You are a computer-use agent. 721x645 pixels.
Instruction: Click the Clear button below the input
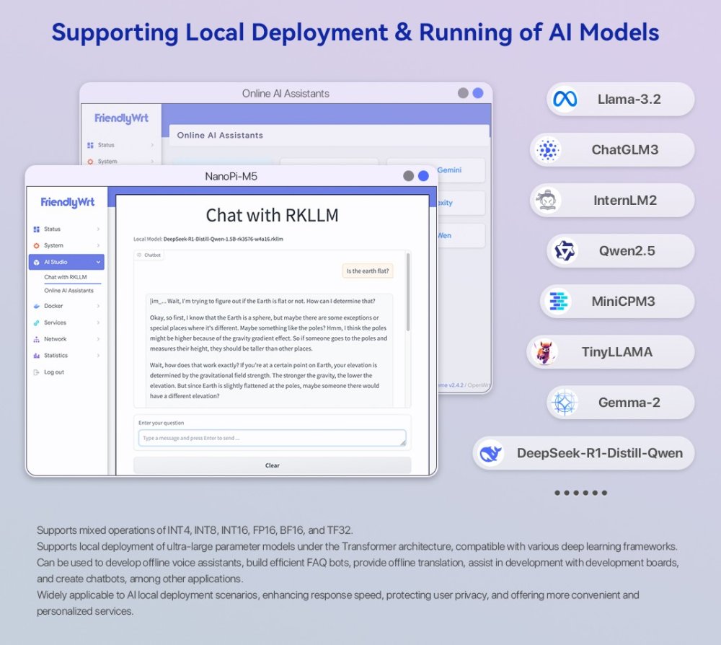coord(273,465)
